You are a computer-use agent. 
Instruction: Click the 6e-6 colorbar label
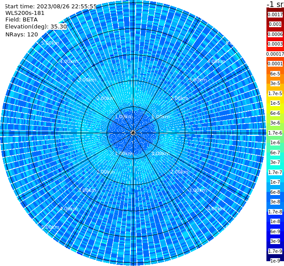(275, 113)
